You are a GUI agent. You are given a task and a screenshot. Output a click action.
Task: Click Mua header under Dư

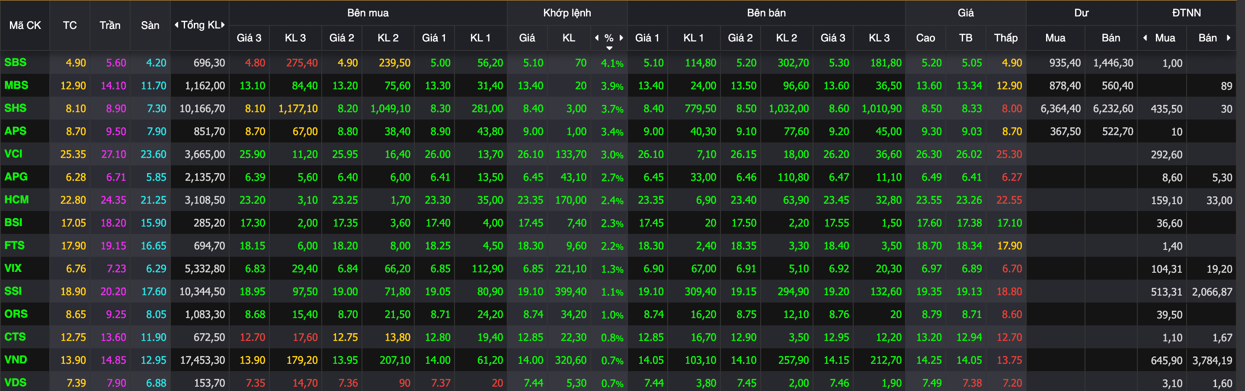click(x=1055, y=38)
